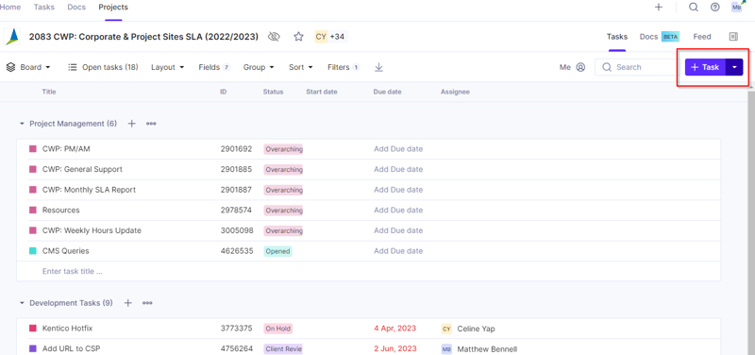755x355 pixels.
Task: Open CWP: Weekly Hours Update task
Action: (x=92, y=230)
